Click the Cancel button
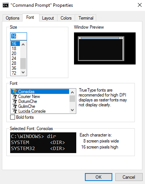The height and width of the screenshot is (184, 145). coord(129,177)
